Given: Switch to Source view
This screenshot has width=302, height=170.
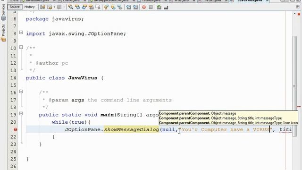Looking at the screenshot, I should point(15,7).
